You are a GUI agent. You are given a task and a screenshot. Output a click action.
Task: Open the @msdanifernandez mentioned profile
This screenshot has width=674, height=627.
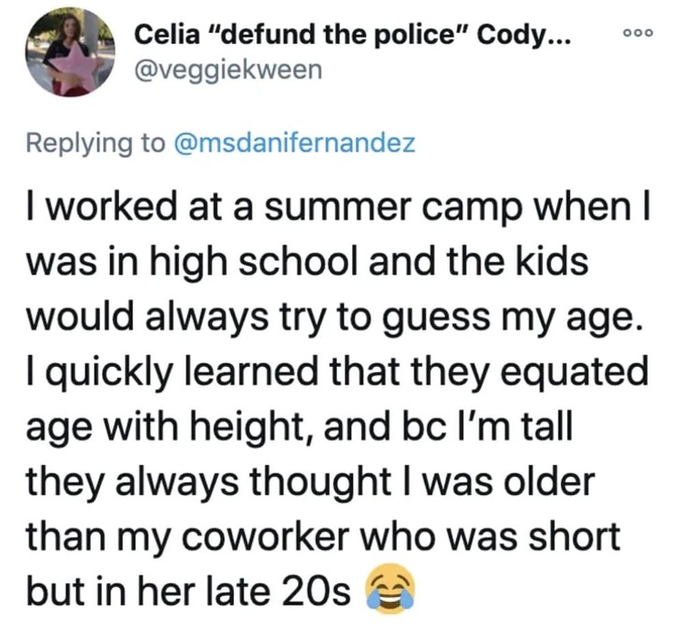tap(295, 142)
